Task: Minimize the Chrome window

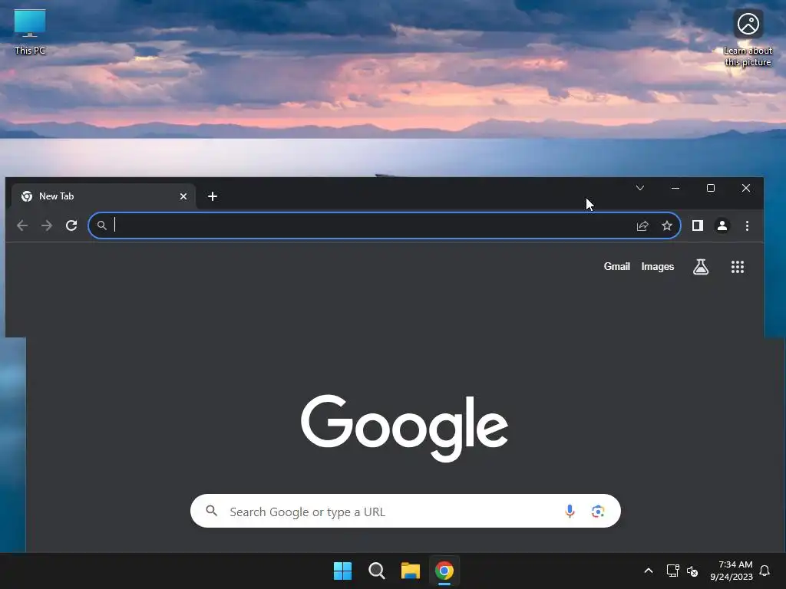Action: pyautogui.click(x=675, y=188)
